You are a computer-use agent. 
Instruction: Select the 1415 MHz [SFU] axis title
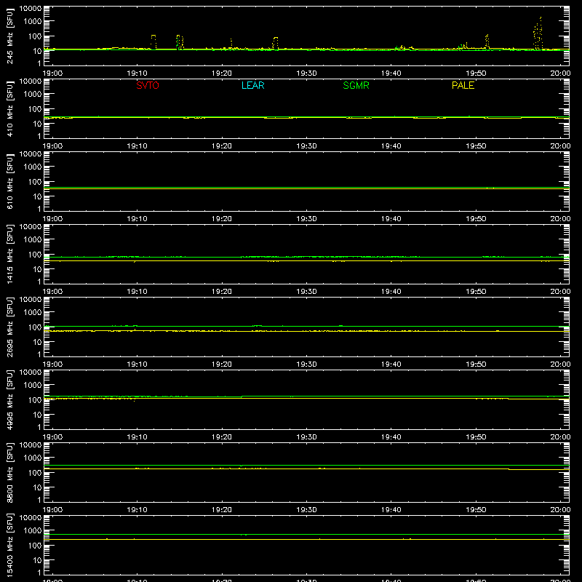(x=9, y=254)
